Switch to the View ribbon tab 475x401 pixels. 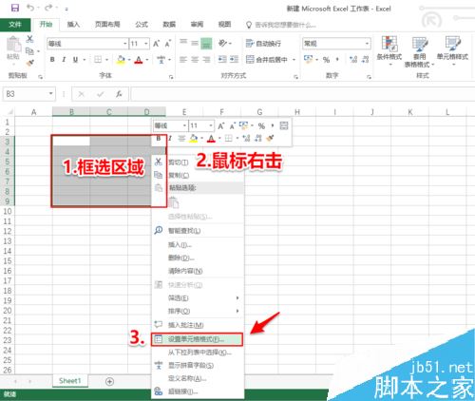pos(224,25)
